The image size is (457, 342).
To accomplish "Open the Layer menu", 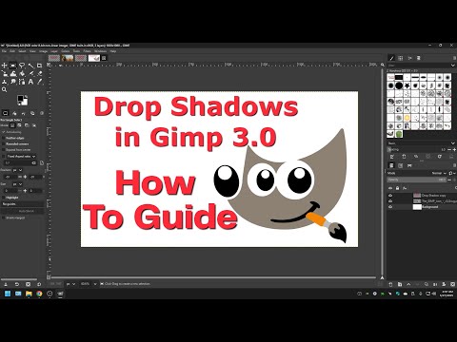I will pyautogui.click(x=54, y=51).
